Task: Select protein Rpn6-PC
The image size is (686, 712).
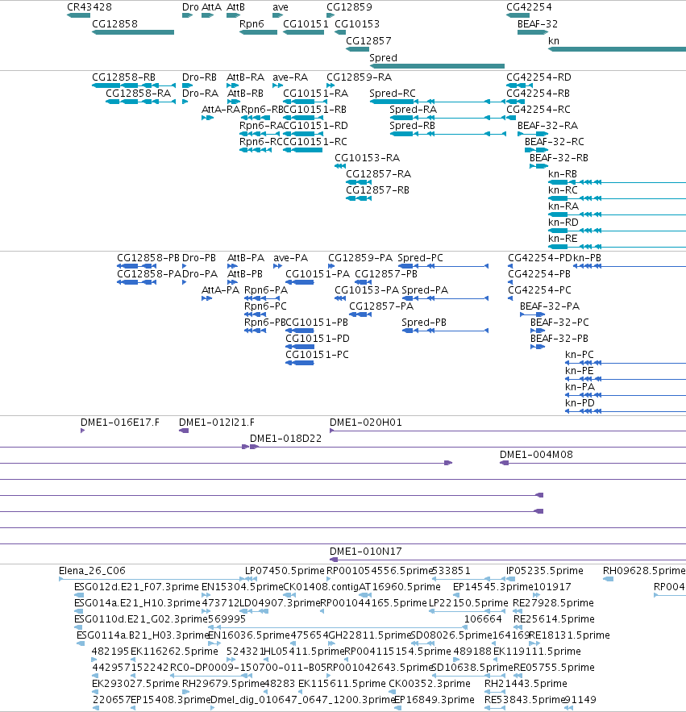Action: (256, 314)
